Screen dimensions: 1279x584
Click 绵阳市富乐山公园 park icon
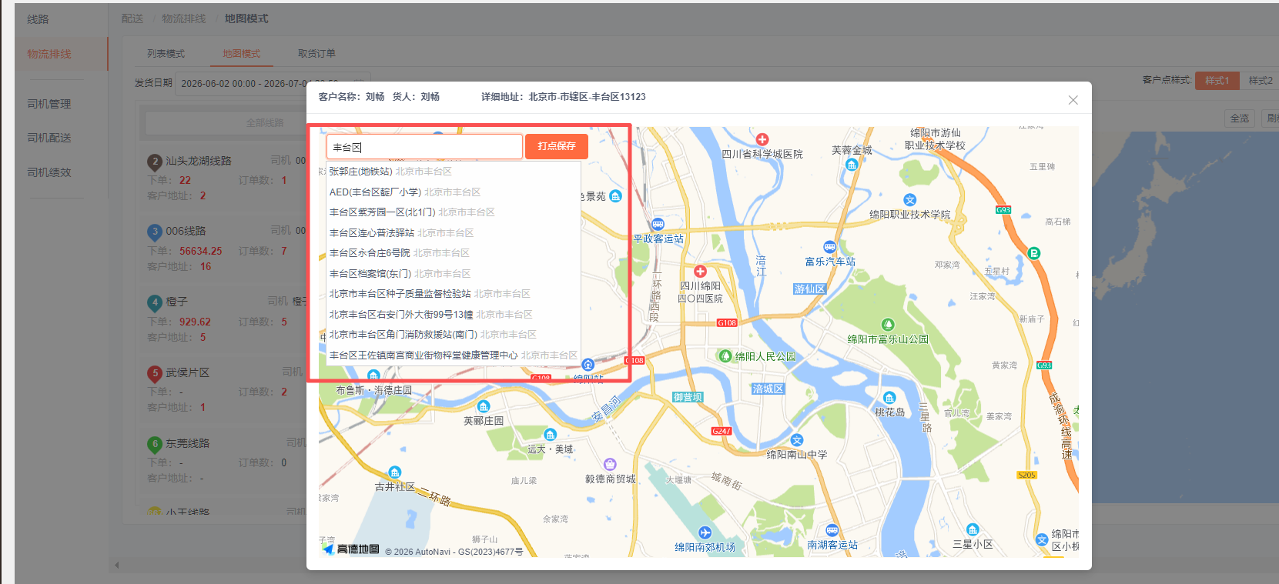pos(888,325)
